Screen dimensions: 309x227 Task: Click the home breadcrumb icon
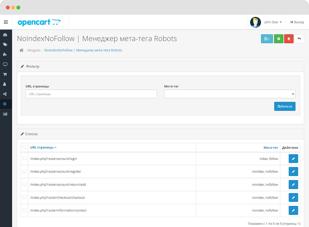[21, 50]
